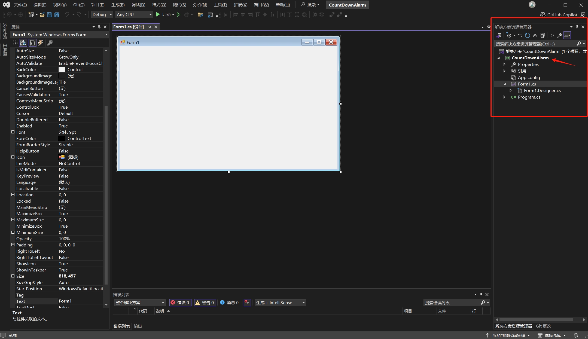
Task: Toggle the 警告 0 warnings filter
Action: point(205,303)
